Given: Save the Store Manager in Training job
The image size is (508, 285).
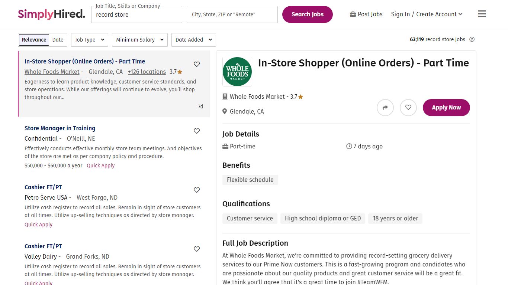Looking at the screenshot, I should (x=197, y=131).
